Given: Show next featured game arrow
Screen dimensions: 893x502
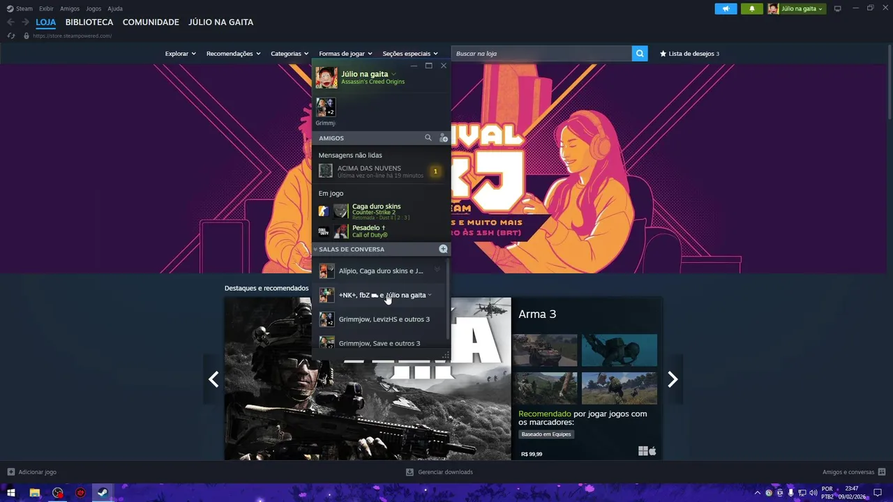Looking at the screenshot, I should (673, 379).
